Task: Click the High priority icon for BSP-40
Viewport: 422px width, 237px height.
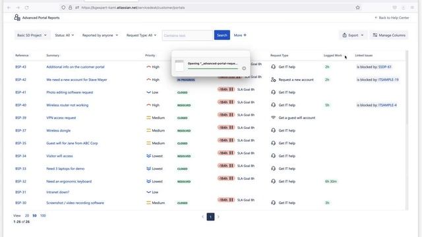Action: pyautogui.click(x=148, y=105)
